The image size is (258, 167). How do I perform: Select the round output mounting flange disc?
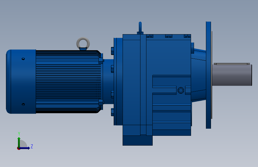[x=209, y=75]
